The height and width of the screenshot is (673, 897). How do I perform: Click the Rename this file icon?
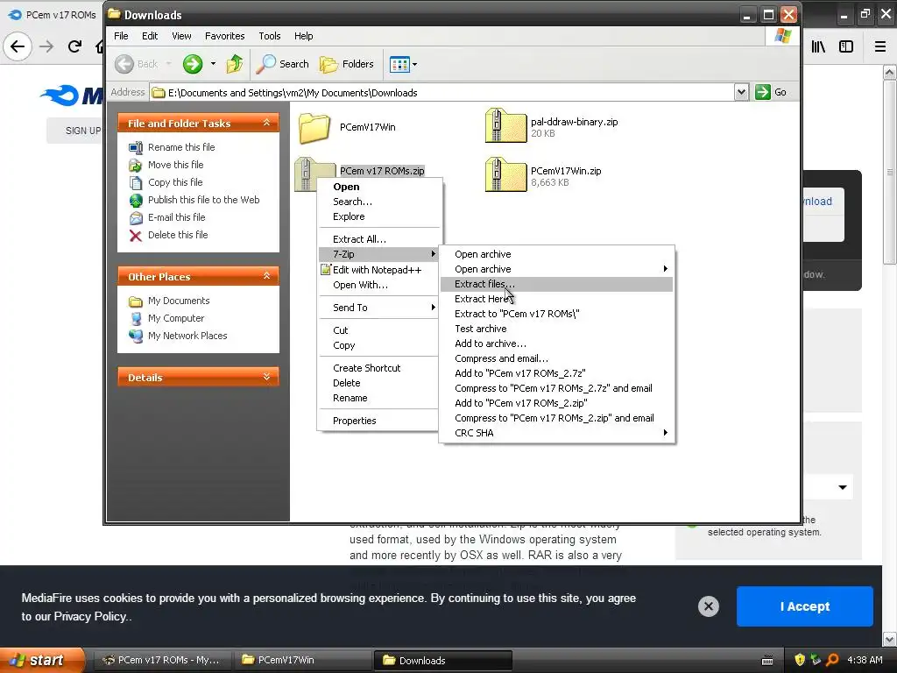(136, 147)
